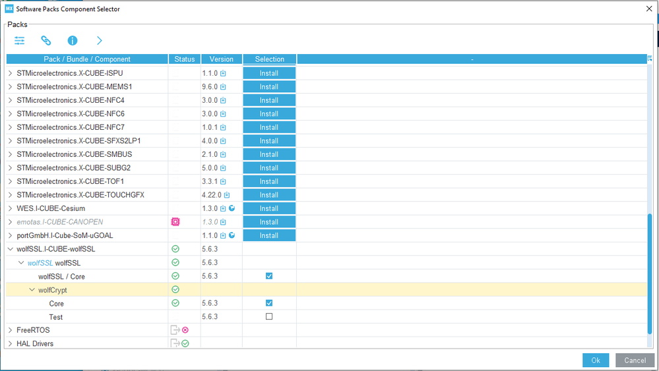The height and width of the screenshot is (371, 659).
Task: Click the globe icon on portGmbH uGOAL row
Action: point(232,235)
